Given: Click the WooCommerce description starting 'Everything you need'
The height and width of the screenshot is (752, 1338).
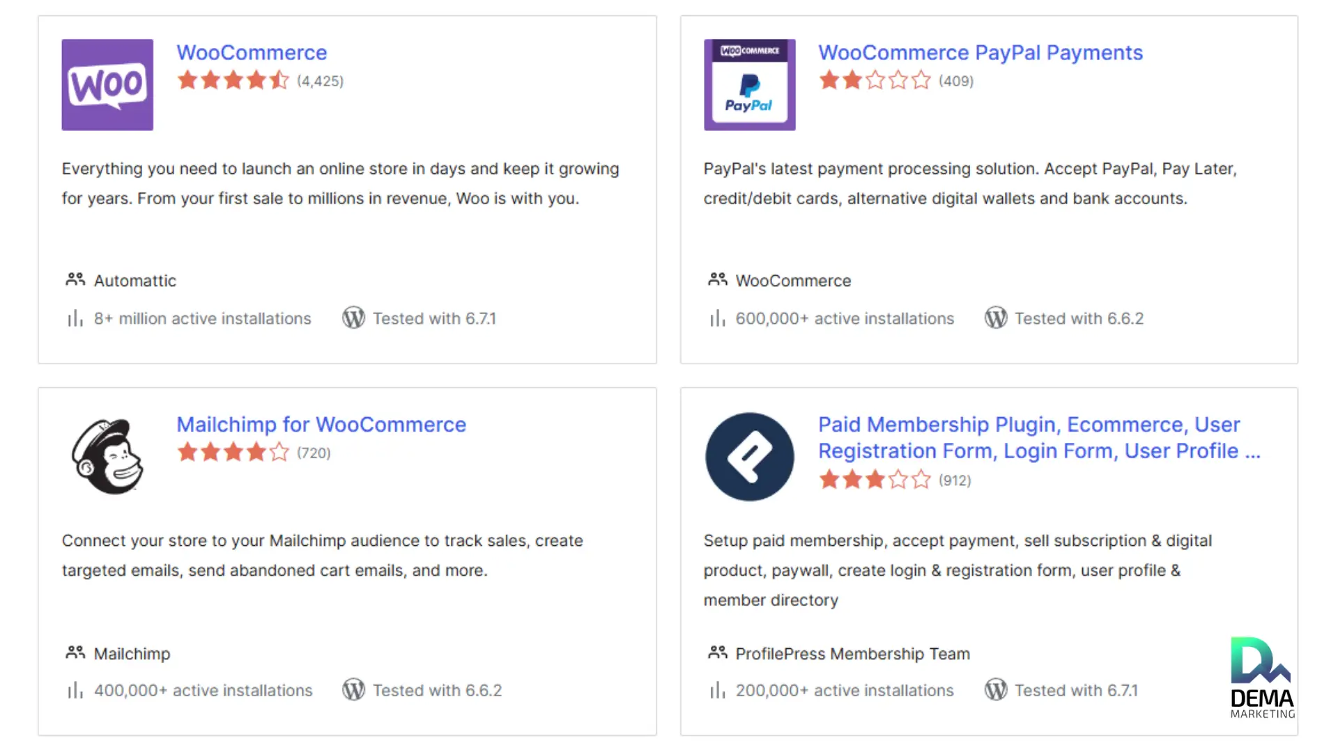Looking at the screenshot, I should click(340, 183).
